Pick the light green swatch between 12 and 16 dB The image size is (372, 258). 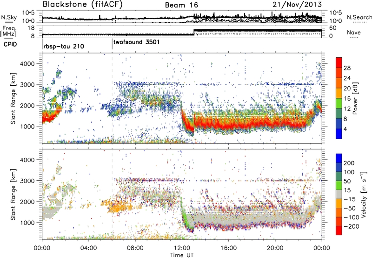[339, 103]
